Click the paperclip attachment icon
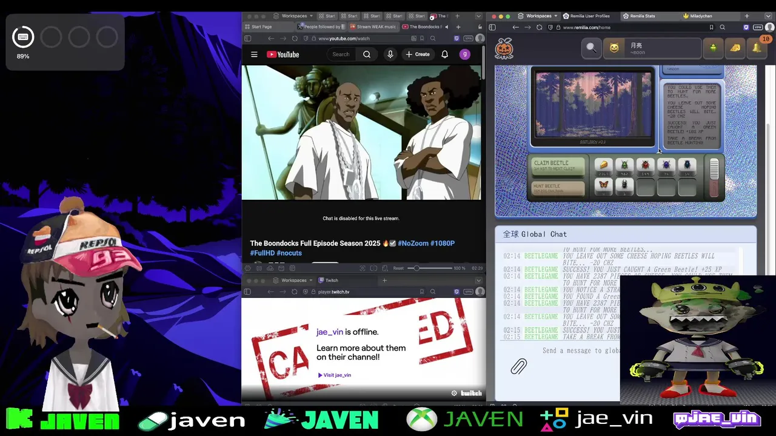 tap(519, 366)
